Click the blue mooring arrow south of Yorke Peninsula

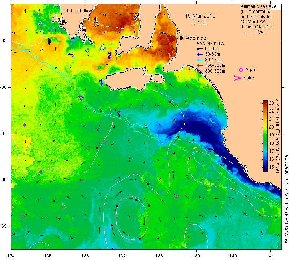pos(109,56)
